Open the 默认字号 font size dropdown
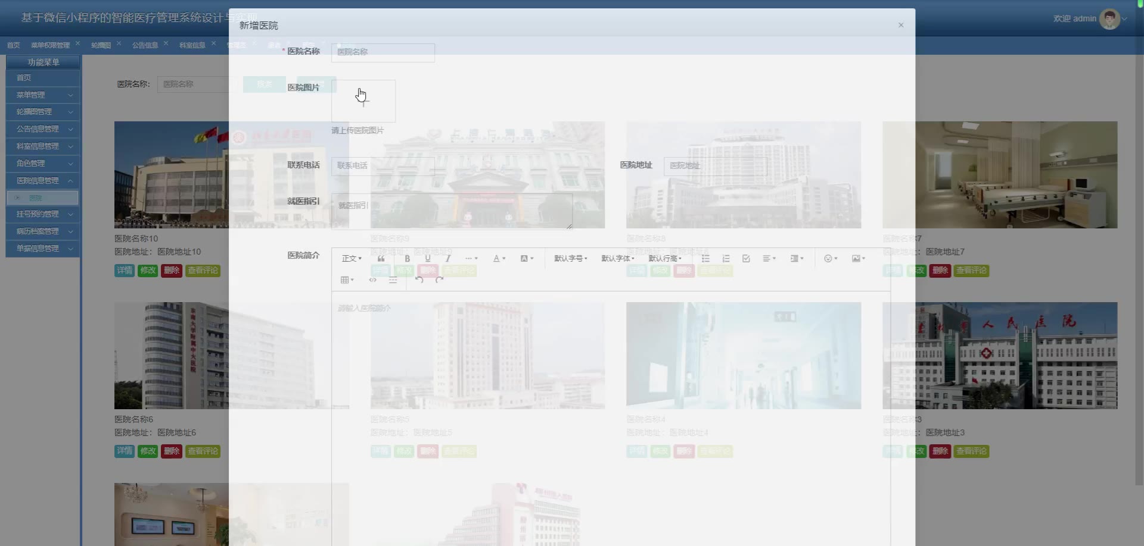The image size is (1144, 546). (570, 259)
